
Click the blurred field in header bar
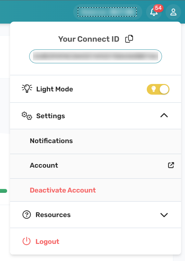coord(107,12)
